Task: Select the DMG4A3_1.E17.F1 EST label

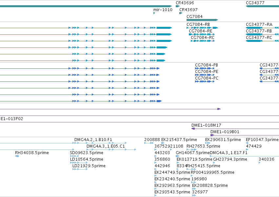Action: [229, 153]
